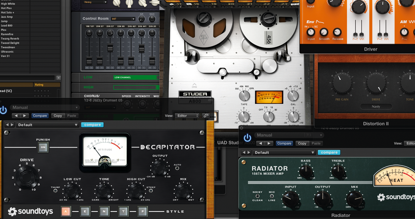This screenshot has width=415, height=219.
Task: Open the Default preset dropdown on Decapitator
Action: 47,125
